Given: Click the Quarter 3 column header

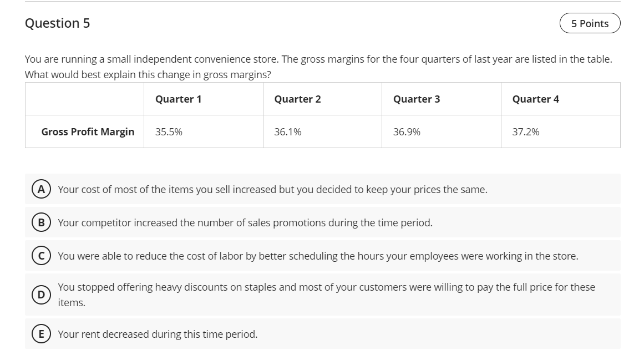Looking at the screenshot, I should point(417,99).
